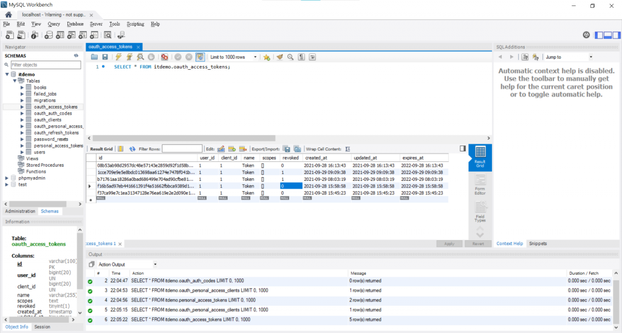Open a script file in editor
622x333 pixels.
coord(94,57)
